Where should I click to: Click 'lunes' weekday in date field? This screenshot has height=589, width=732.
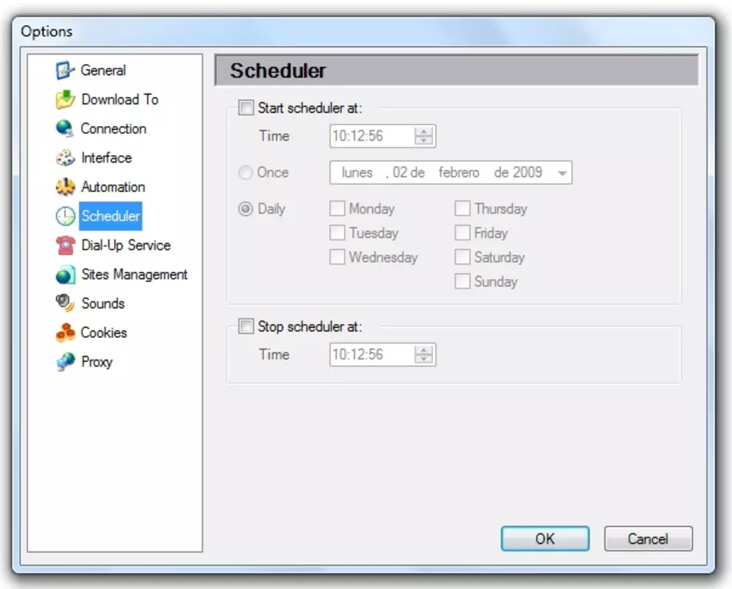pyautogui.click(x=357, y=172)
